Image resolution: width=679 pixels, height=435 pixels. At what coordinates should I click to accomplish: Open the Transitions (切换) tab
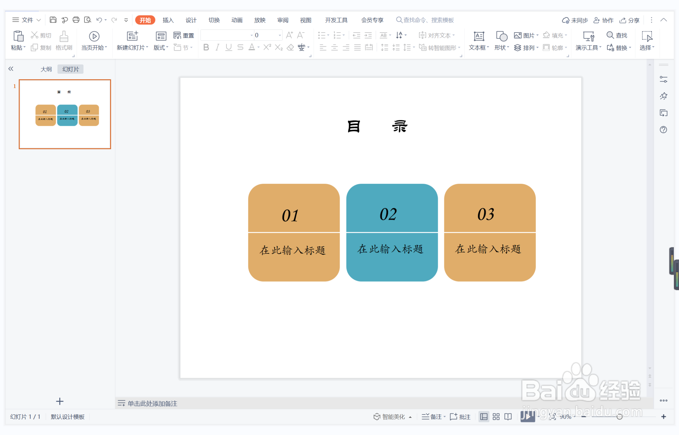pos(214,20)
